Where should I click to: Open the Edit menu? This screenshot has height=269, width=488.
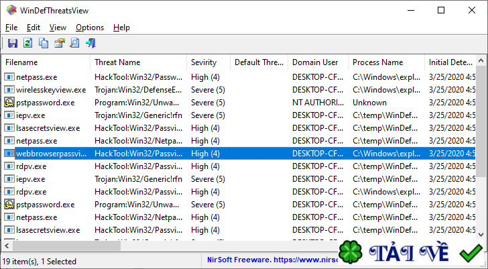[34, 28]
